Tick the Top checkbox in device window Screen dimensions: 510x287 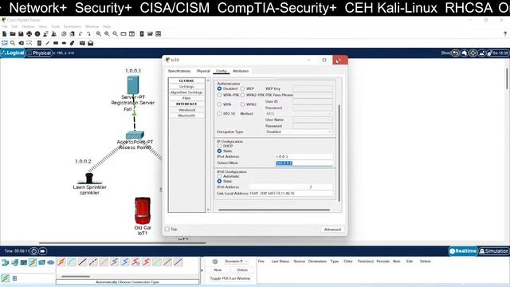pyautogui.click(x=167, y=229)
